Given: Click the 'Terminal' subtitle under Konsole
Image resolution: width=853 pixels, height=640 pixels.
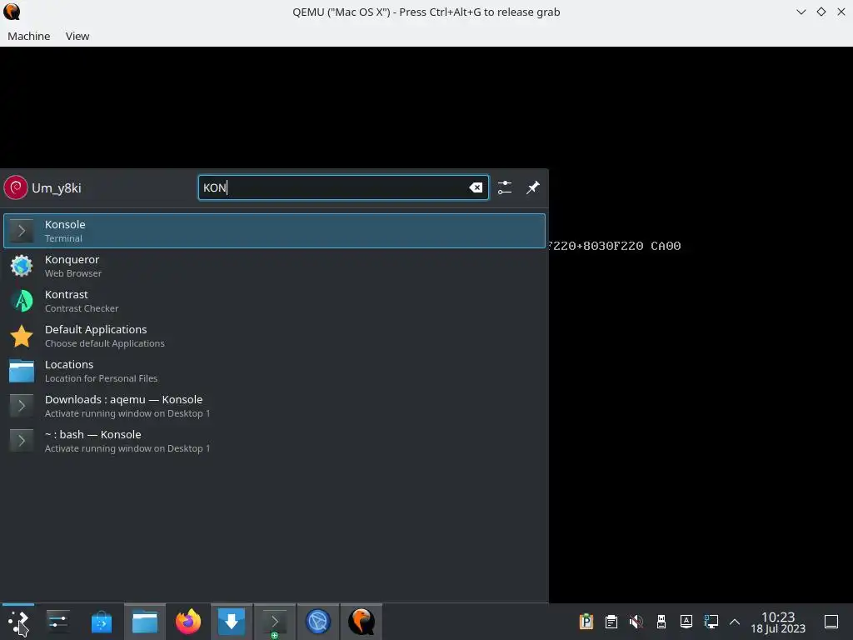Looking at the screenshot, I should tap(63, 238).
